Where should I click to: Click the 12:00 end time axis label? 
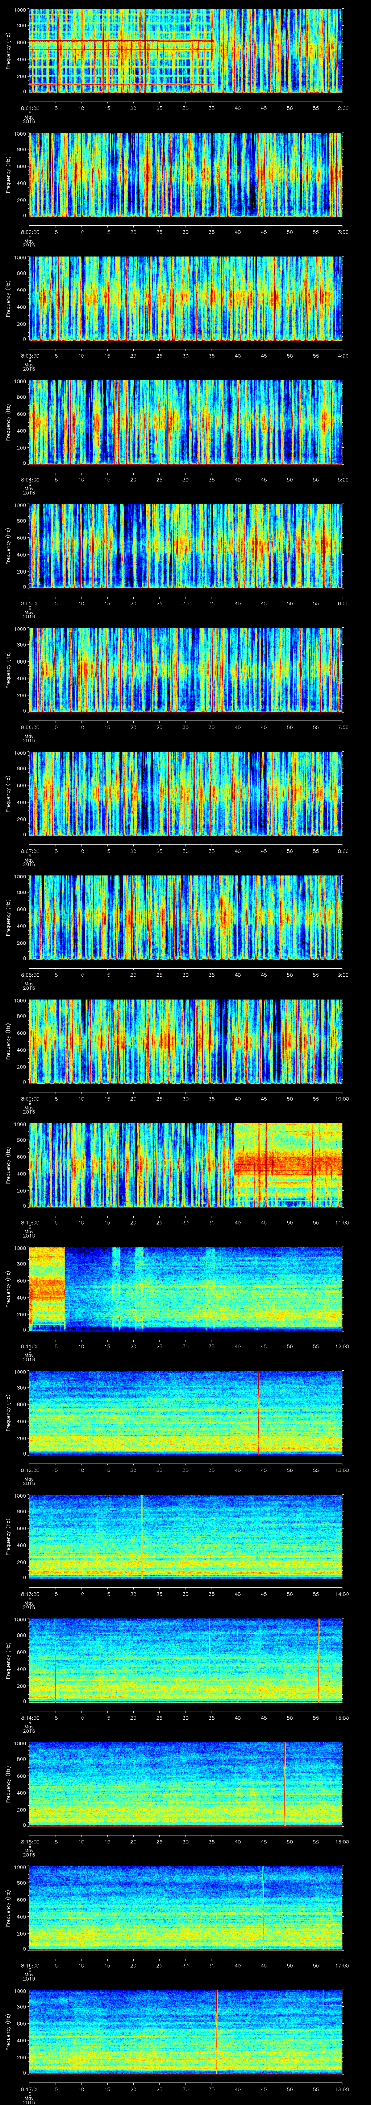tap(342, 1346)
